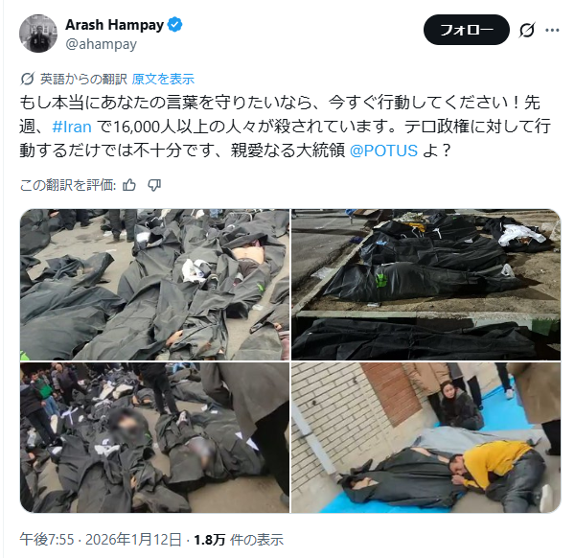Follow the account with フォロー button
The image size is (575, 558).
tap(467, 30)
